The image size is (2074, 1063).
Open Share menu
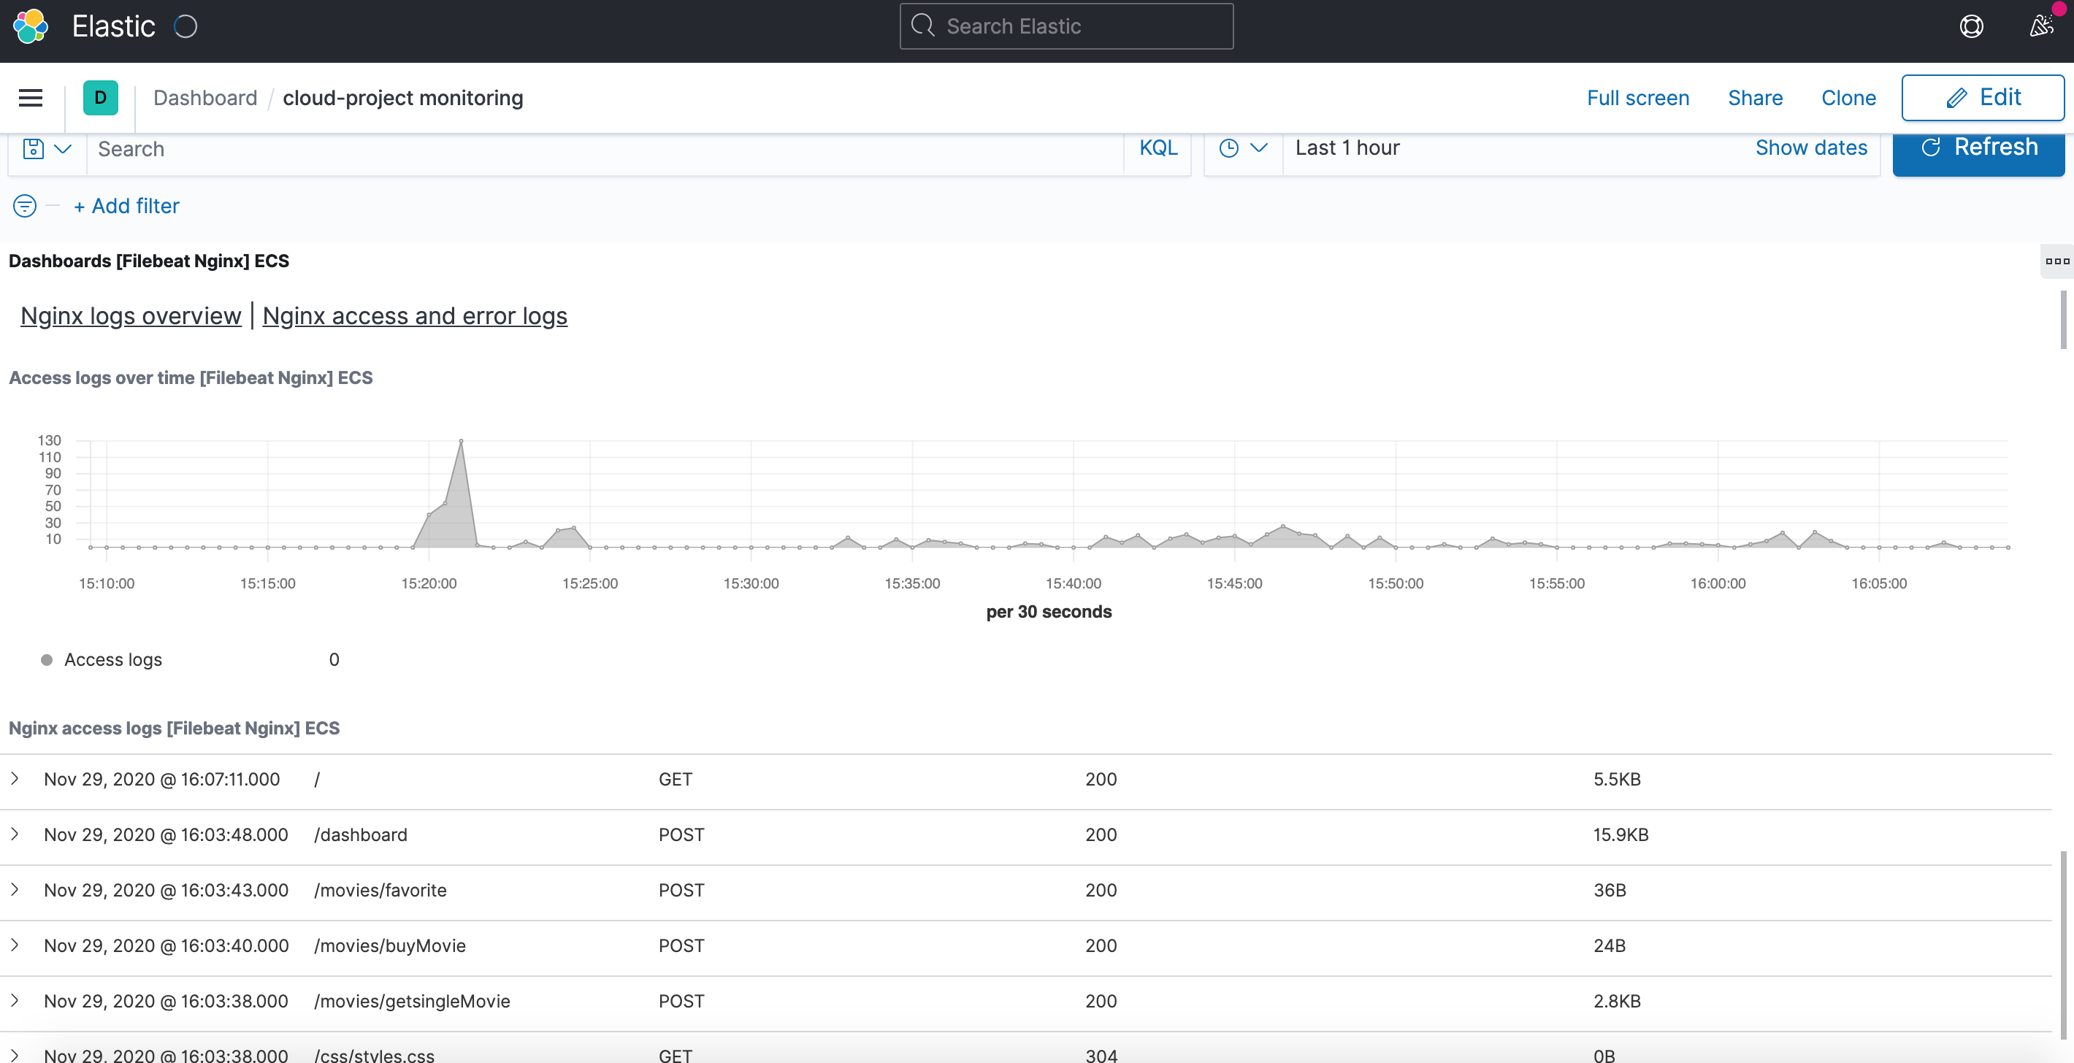coord(1754,98)
